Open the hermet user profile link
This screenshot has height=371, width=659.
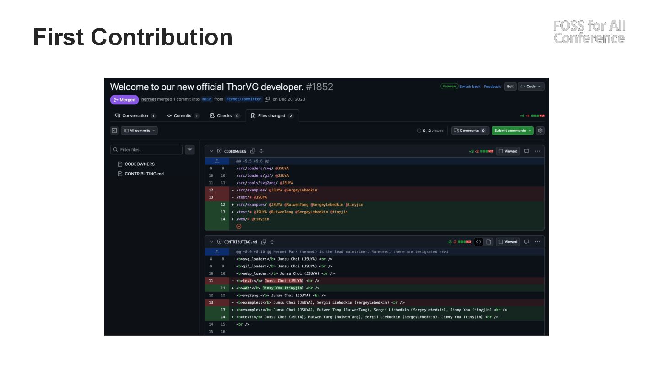(149, 99)
